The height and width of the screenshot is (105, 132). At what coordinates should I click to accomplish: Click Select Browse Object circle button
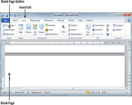coord(129,82)
